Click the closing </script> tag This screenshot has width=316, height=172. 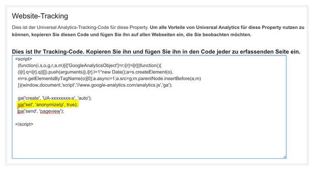24,124
